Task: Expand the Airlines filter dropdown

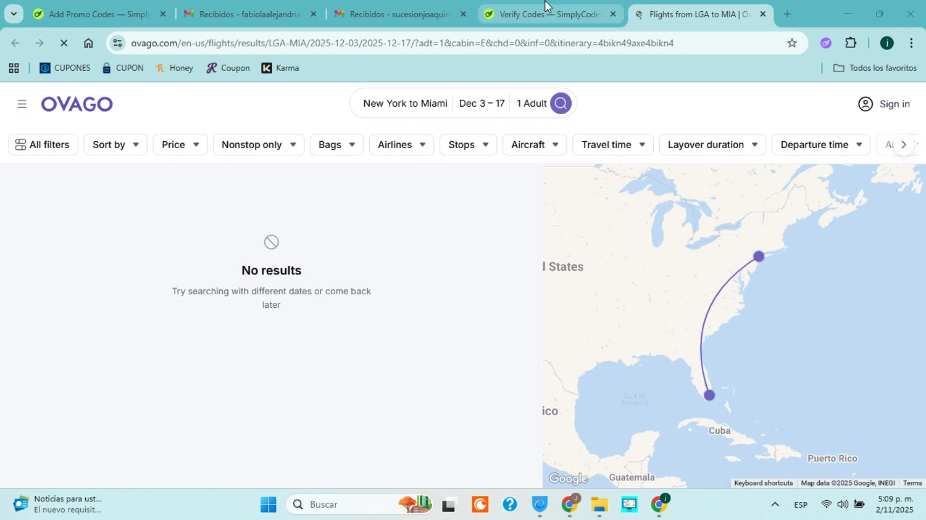Action: (x=401, y=144)
